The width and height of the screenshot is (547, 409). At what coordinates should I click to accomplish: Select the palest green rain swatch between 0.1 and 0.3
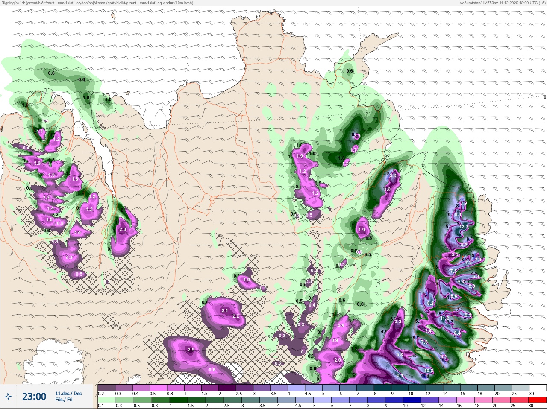click(107, 400)
